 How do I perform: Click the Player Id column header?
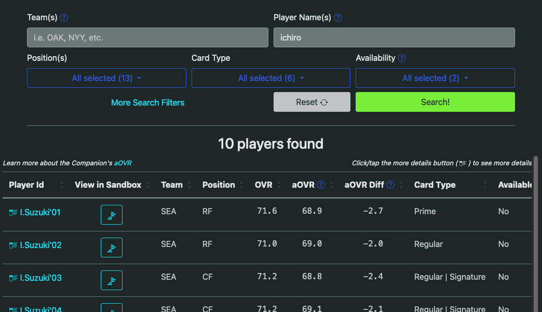26,185
